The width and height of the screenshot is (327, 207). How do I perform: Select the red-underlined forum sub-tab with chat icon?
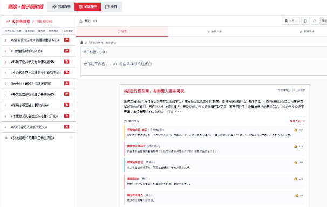[x=122, y=31]
